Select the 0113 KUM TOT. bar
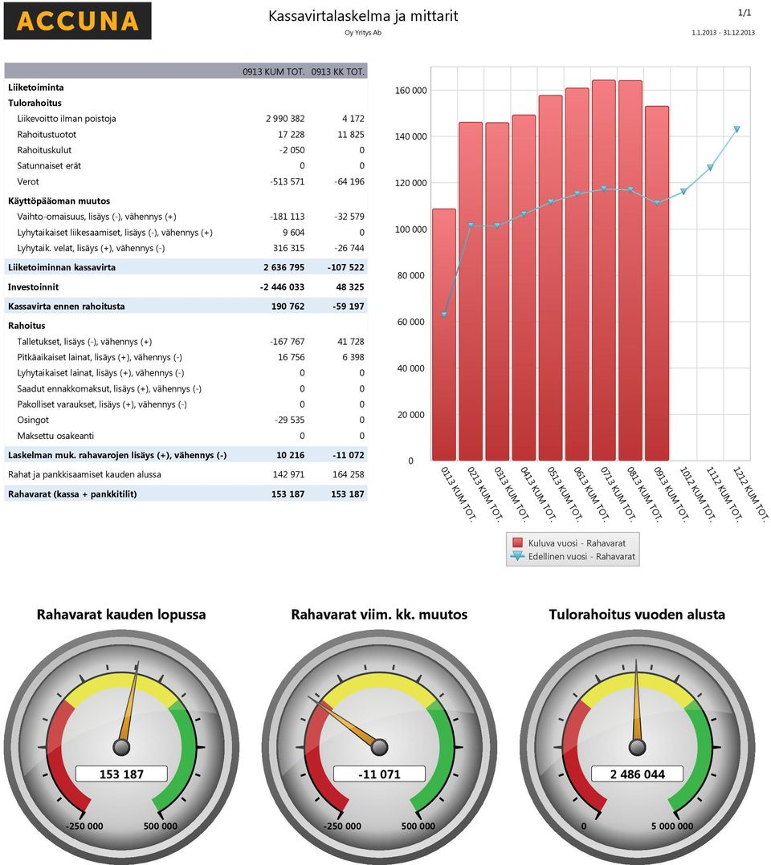This screenshot has height=865, width=771. pyautogui.click(x=444, y=335)
